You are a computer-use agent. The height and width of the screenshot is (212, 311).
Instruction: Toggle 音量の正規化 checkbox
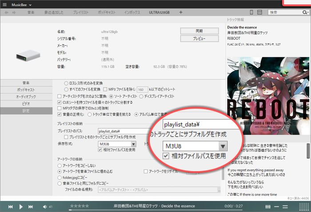click(x=59, y=114)
